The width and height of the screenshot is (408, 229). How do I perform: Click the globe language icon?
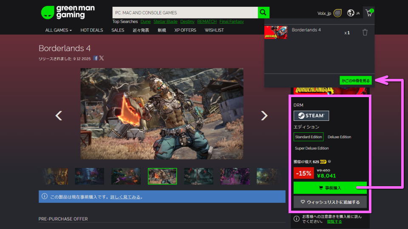351,13
